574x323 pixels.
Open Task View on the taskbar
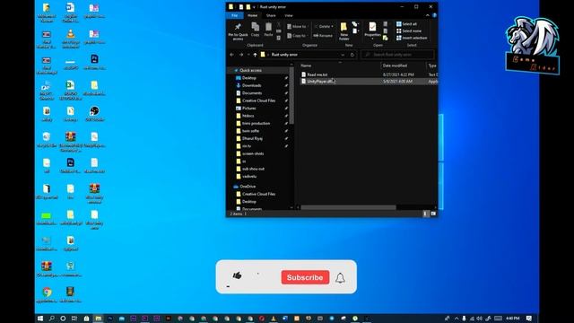tap(74, 319)
